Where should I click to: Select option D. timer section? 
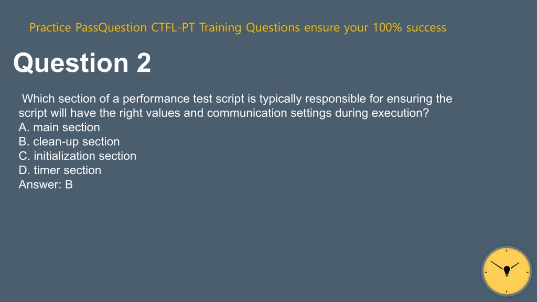60,170
